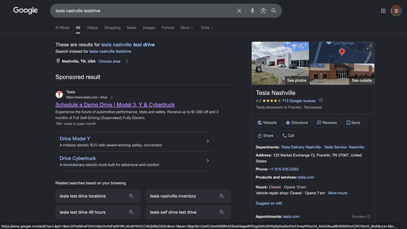
Task: Select 'tesla test drive 48 hours' suggestion
Action: tap(98, 212)
